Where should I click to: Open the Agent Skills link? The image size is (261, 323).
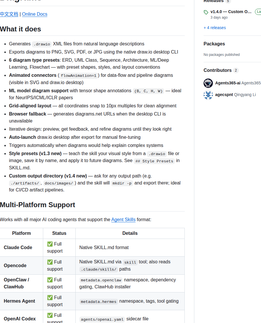coord(124,220)
